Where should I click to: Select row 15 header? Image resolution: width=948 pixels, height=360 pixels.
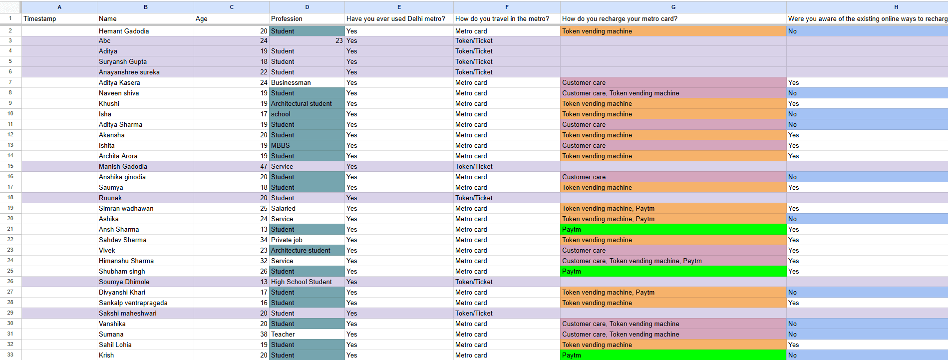(10, 166)
